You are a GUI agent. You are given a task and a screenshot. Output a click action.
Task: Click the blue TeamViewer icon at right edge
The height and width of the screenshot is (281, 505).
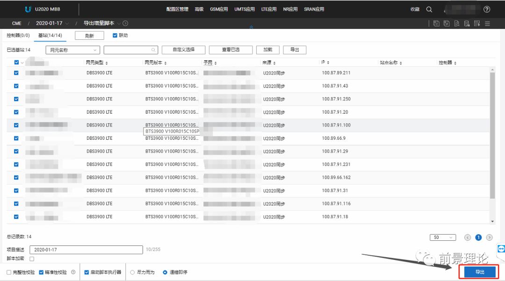[501, 249]
